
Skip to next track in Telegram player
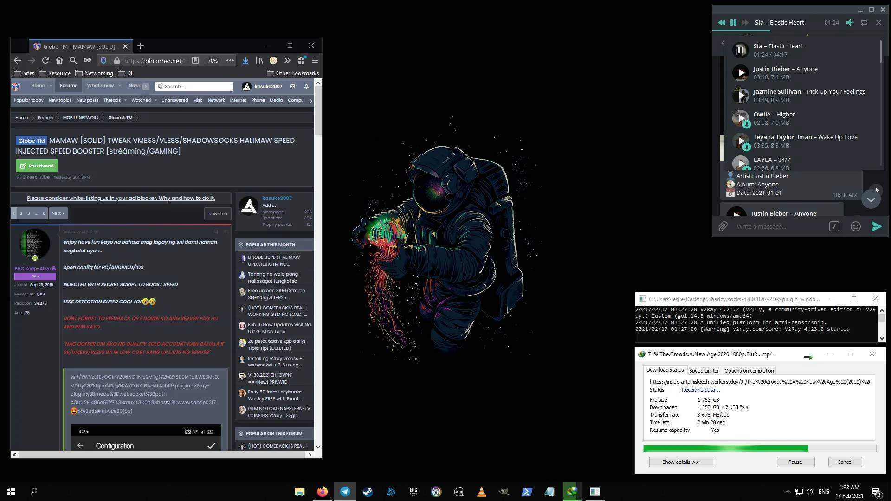coord(745,22)
